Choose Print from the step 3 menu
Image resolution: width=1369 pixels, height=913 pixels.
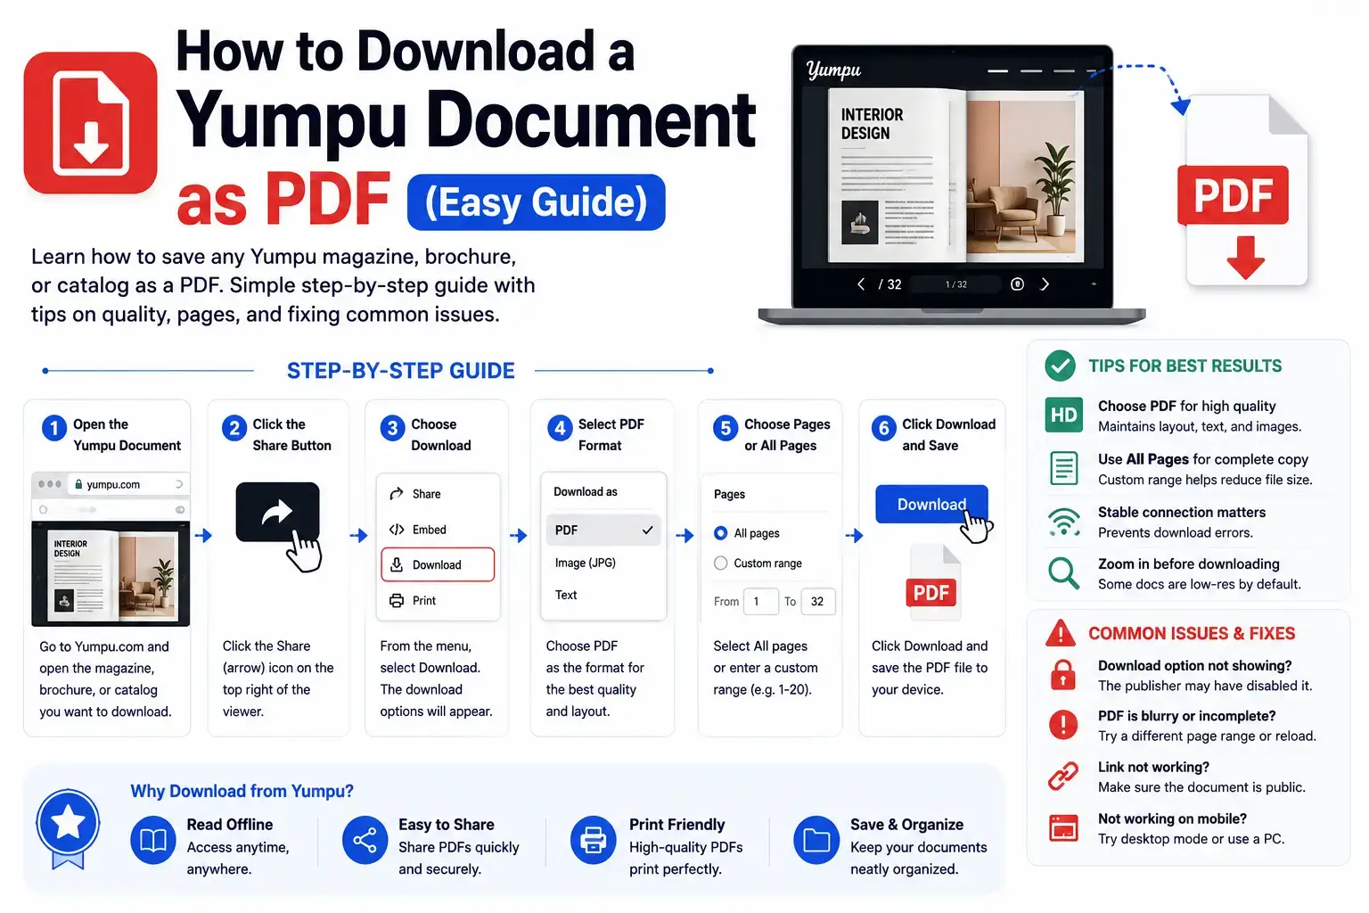point(438,601)
